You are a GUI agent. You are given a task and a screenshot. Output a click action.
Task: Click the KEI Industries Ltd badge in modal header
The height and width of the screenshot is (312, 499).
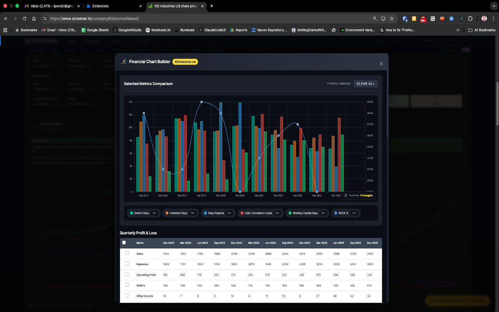185,62
